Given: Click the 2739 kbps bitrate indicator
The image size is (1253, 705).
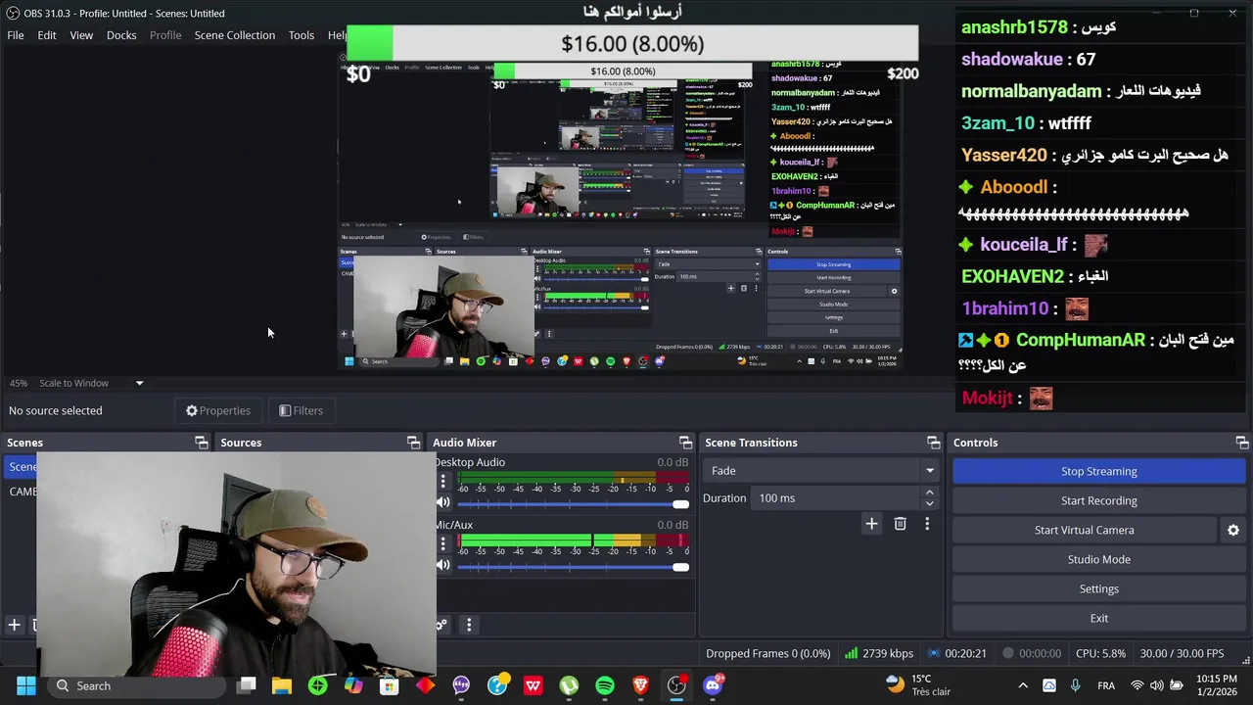Looking at the screenshot, I should 879,653.
